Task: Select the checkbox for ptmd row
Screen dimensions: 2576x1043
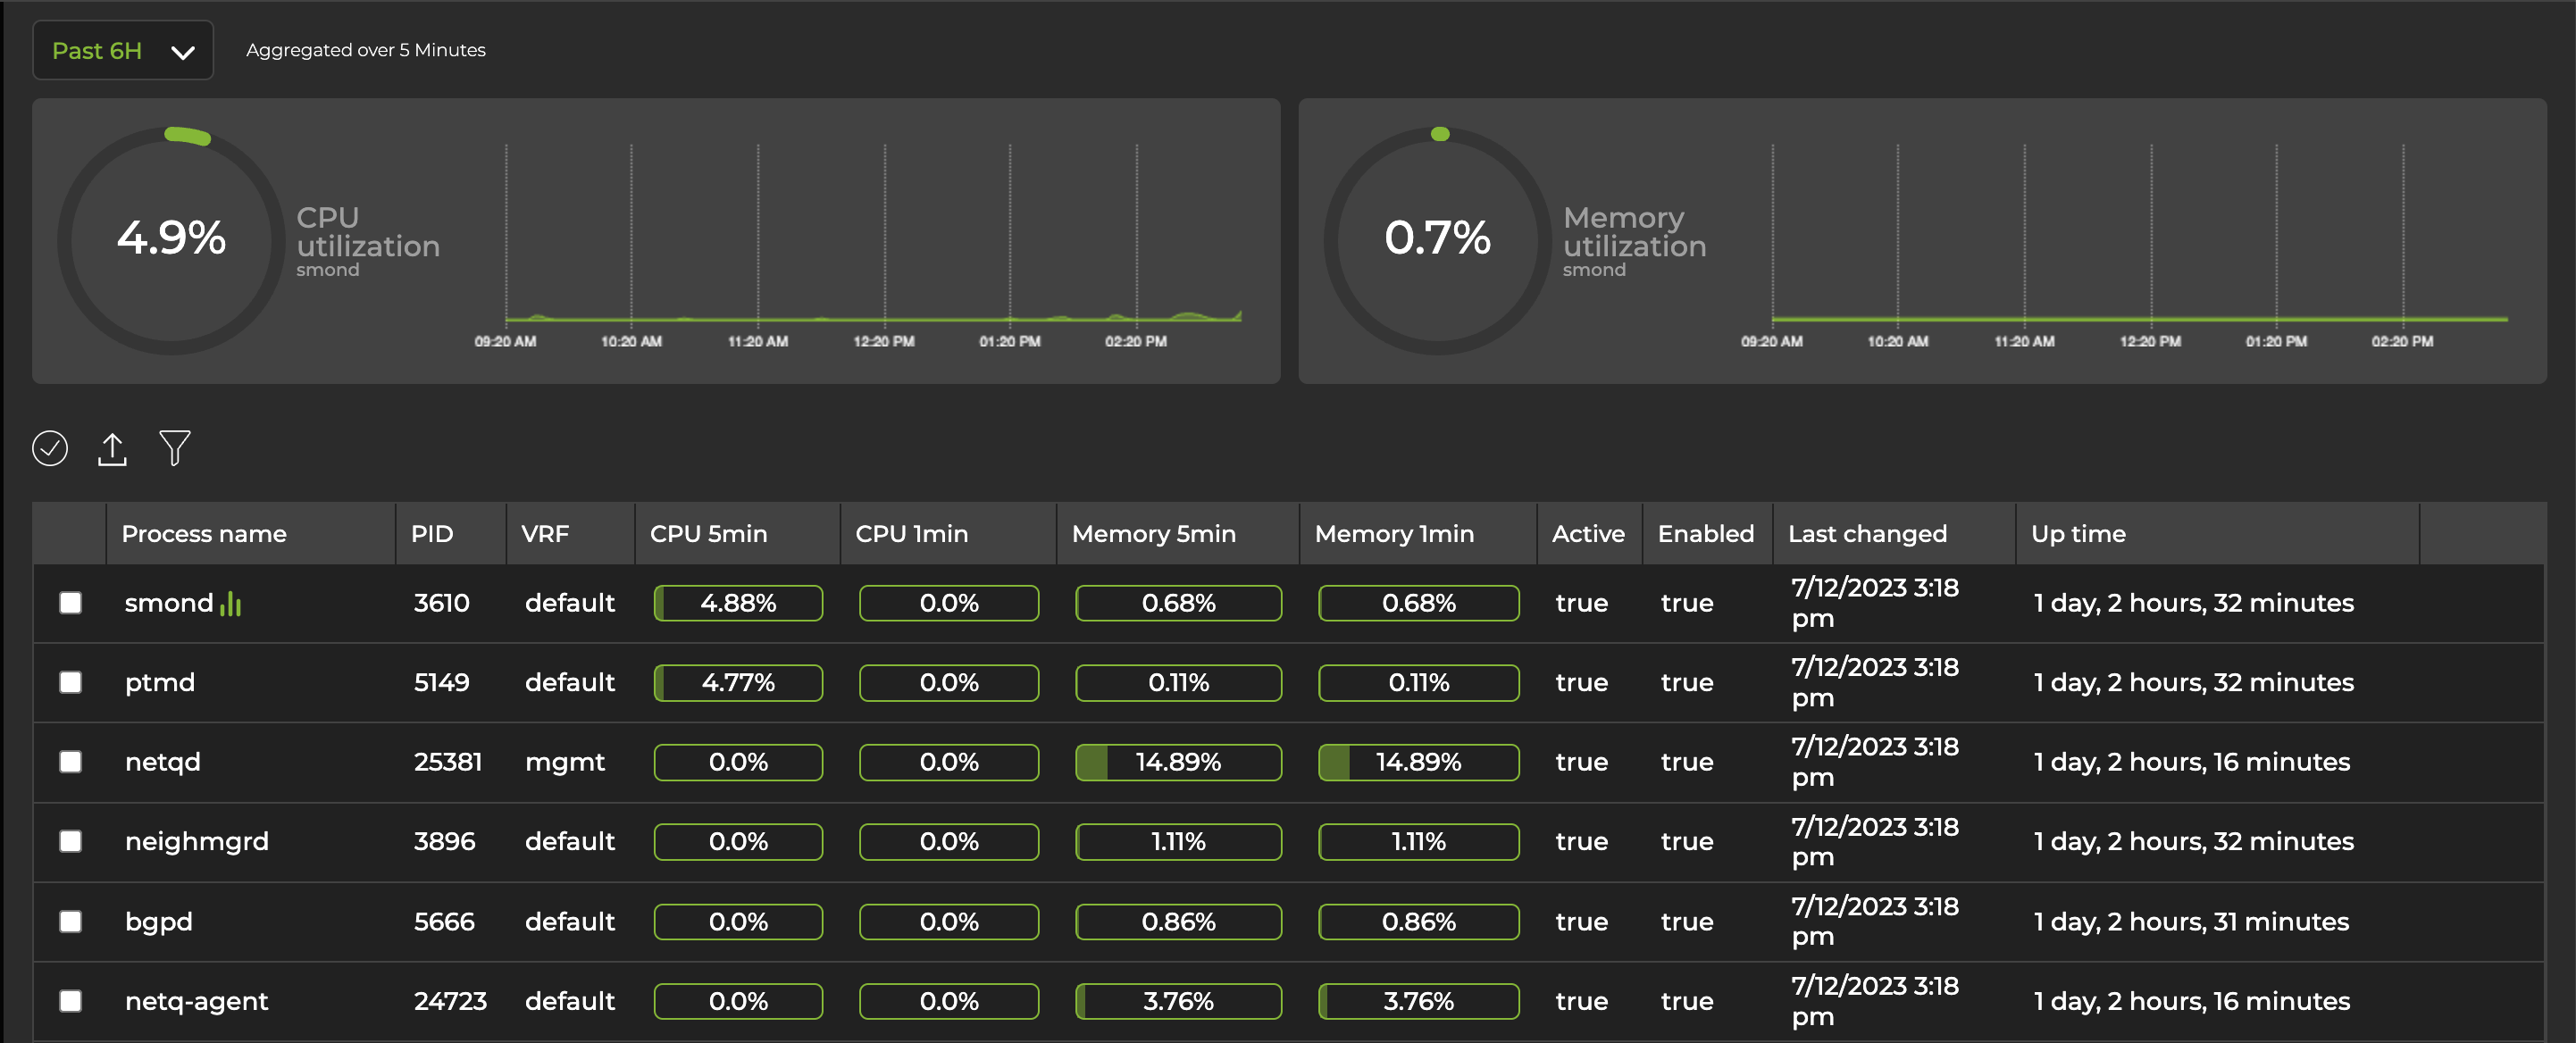Action: click(71, 682)
